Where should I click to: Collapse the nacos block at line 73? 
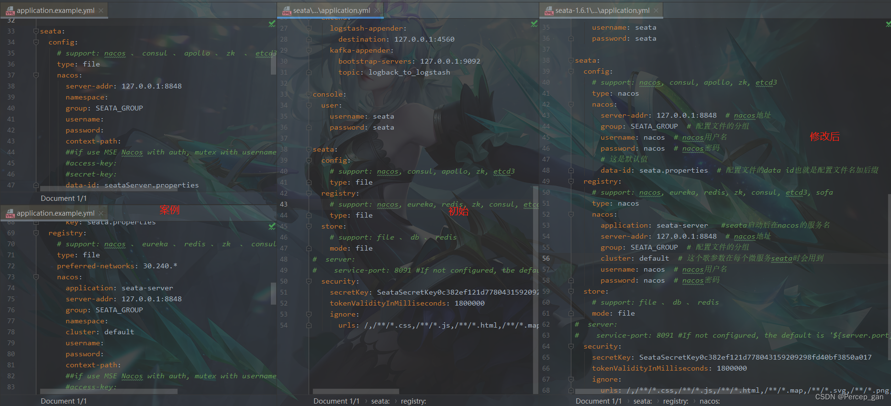(x=36, y=277)
